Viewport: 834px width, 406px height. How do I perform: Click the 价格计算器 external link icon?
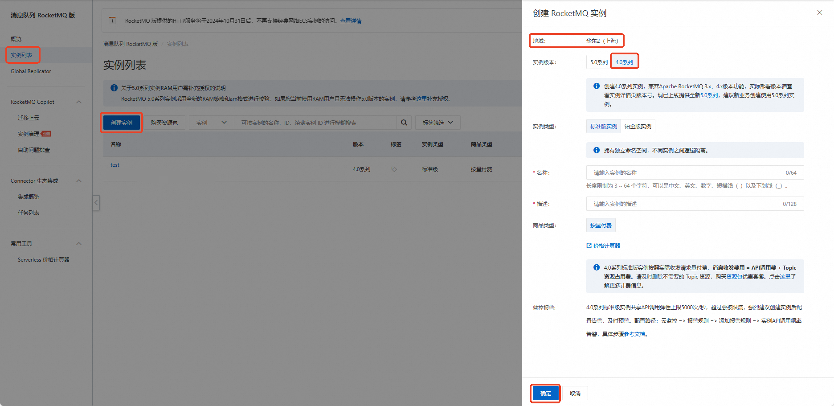589,246
